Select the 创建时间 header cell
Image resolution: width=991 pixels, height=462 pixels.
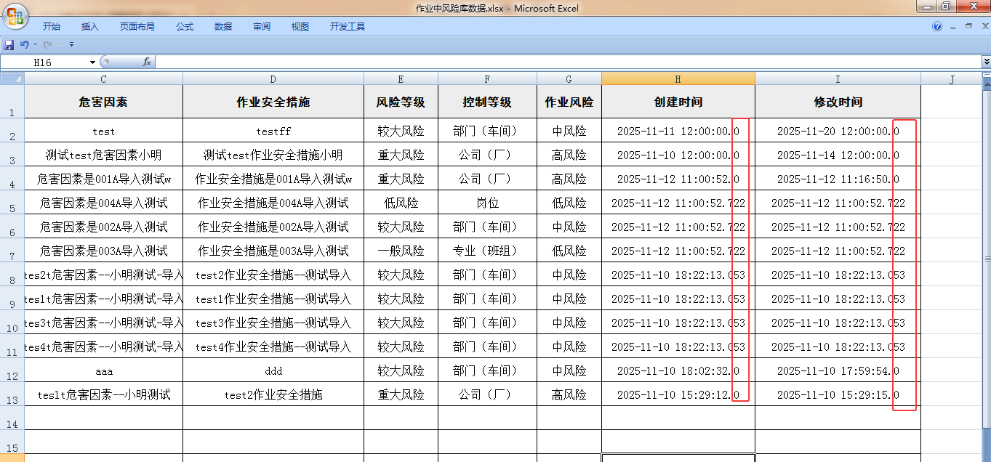678,102
